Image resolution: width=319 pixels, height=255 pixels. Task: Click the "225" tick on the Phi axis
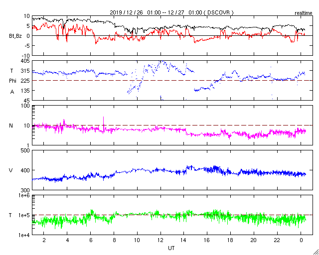coord(25,81)
